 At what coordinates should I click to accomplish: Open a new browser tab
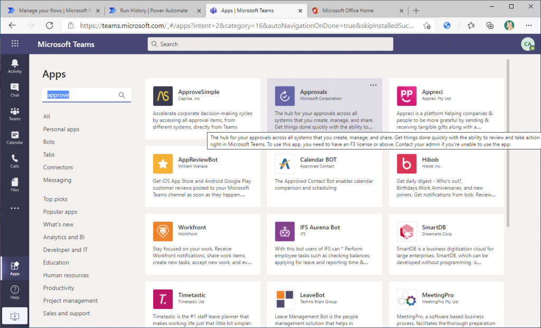coord(416,11)
